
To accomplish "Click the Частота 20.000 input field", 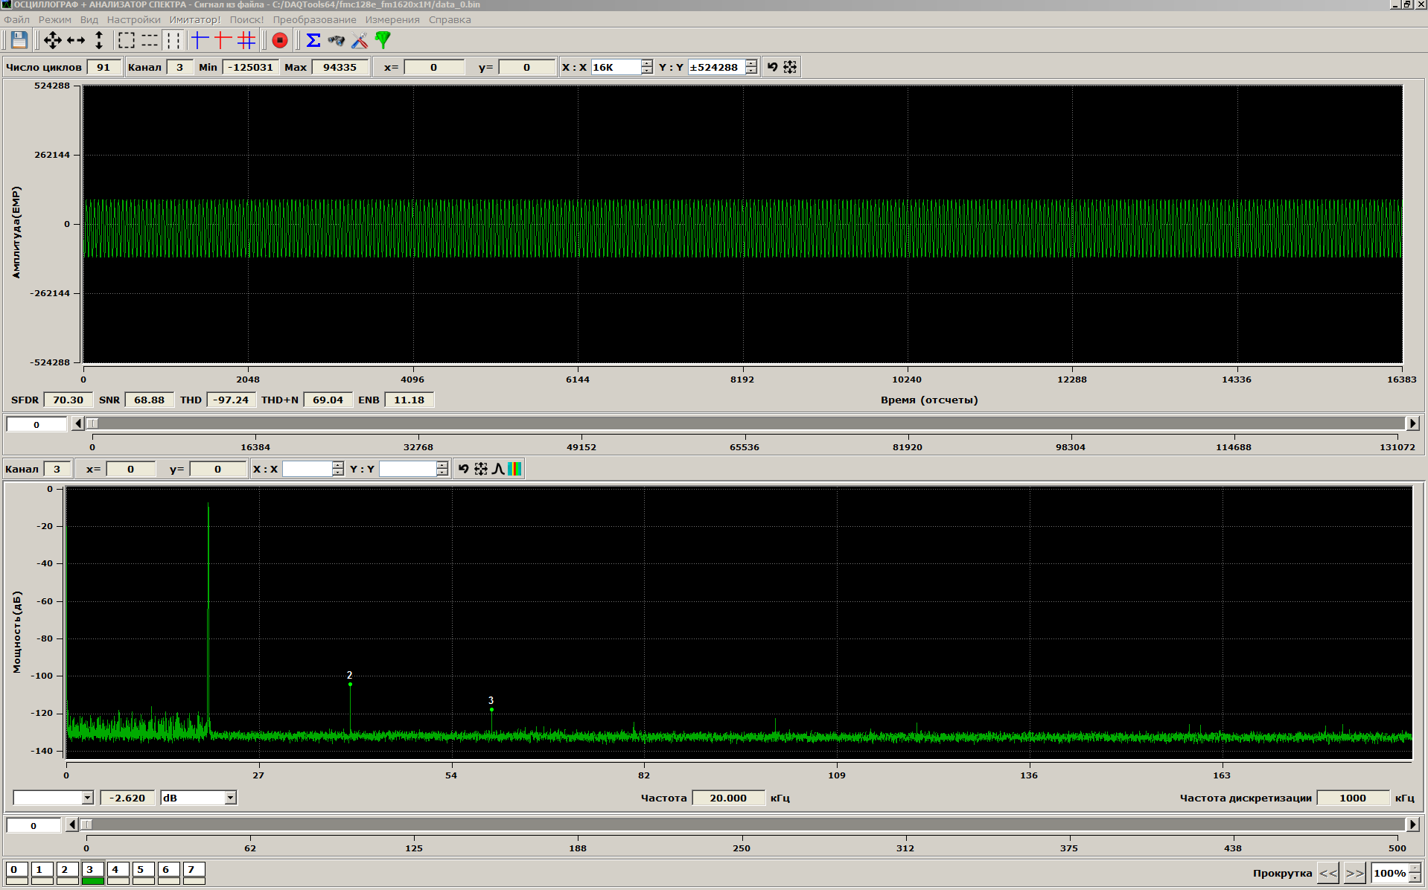I will click(728, 798).
